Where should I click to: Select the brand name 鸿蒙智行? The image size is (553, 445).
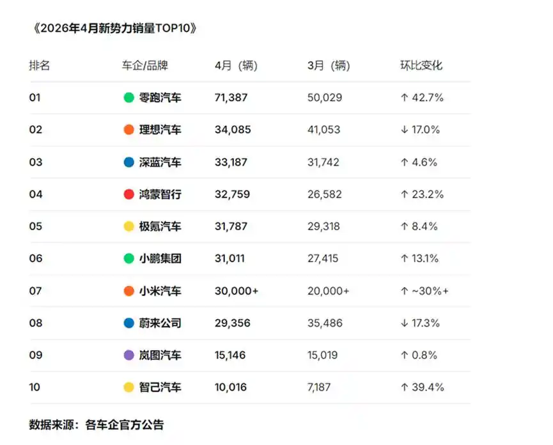click(160, 194)
